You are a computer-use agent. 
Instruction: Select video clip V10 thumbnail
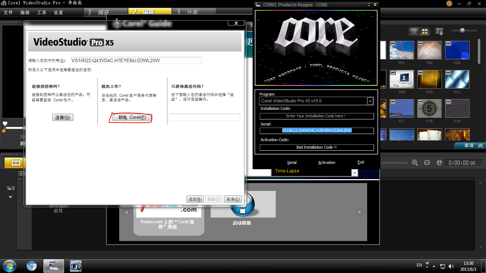click(429, 79)
